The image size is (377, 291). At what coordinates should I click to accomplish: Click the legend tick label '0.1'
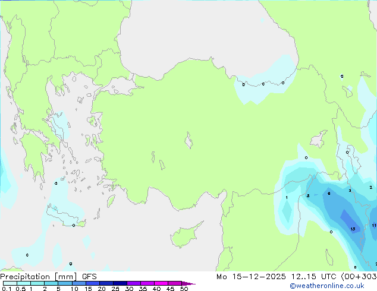click(x=7, y=289)
